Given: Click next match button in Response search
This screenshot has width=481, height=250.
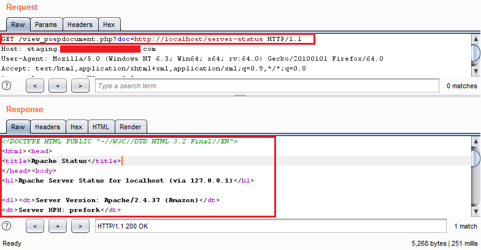Looking at the screenshot, I should 80,226.
